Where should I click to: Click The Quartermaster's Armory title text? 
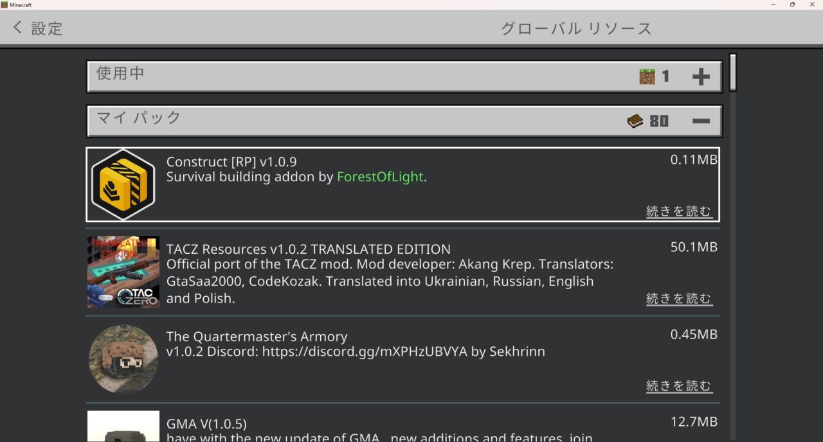[257, 337]
